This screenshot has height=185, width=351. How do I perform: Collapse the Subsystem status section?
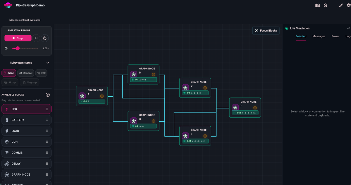point(48,63)
